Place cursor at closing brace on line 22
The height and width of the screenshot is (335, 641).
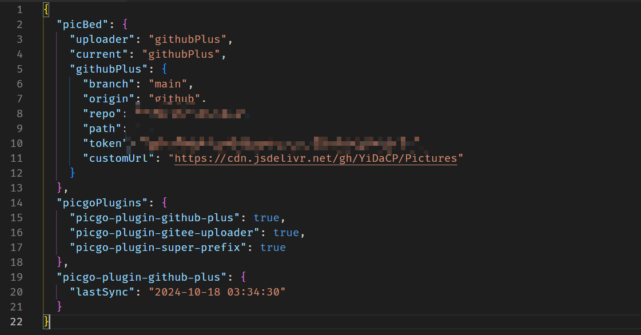(46, 321)
